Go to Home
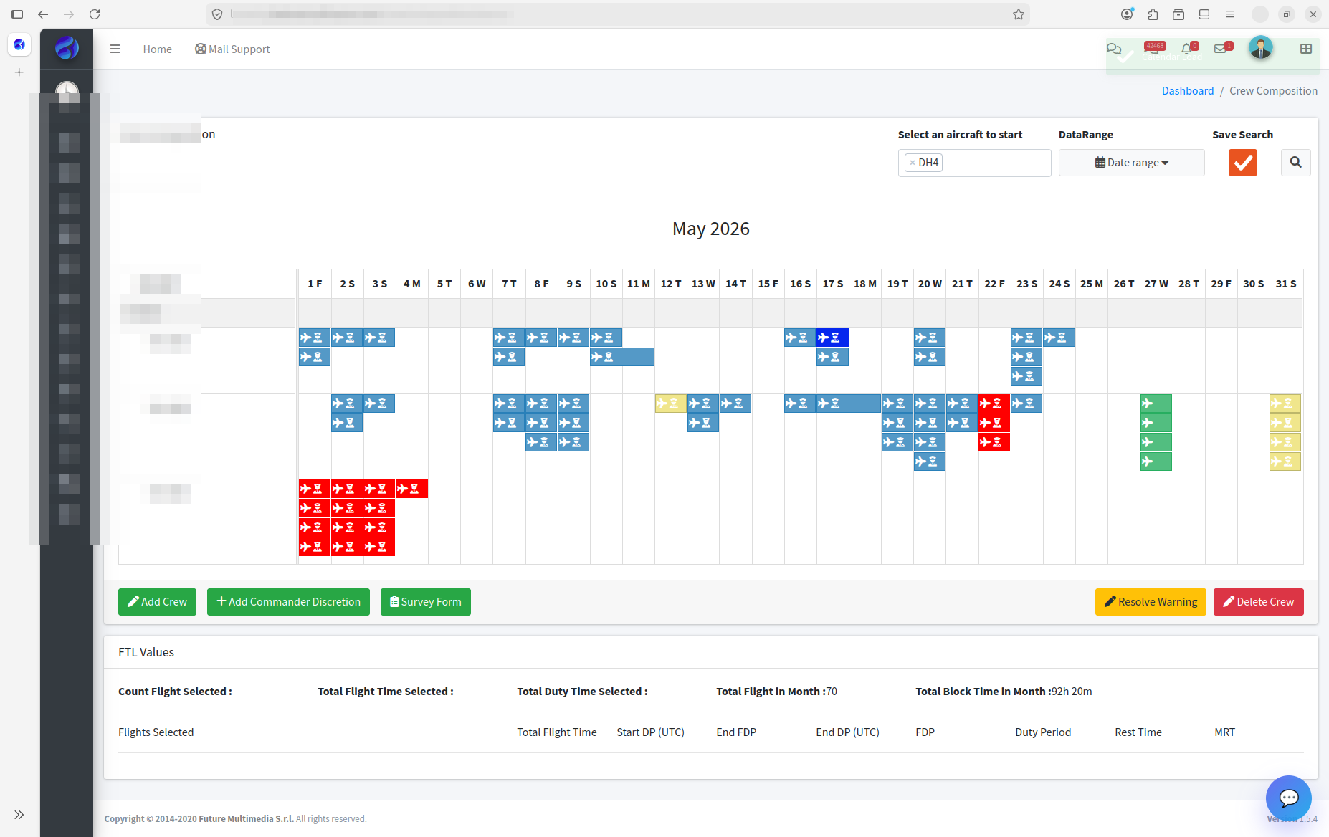1329x837 pixels. 157,49
